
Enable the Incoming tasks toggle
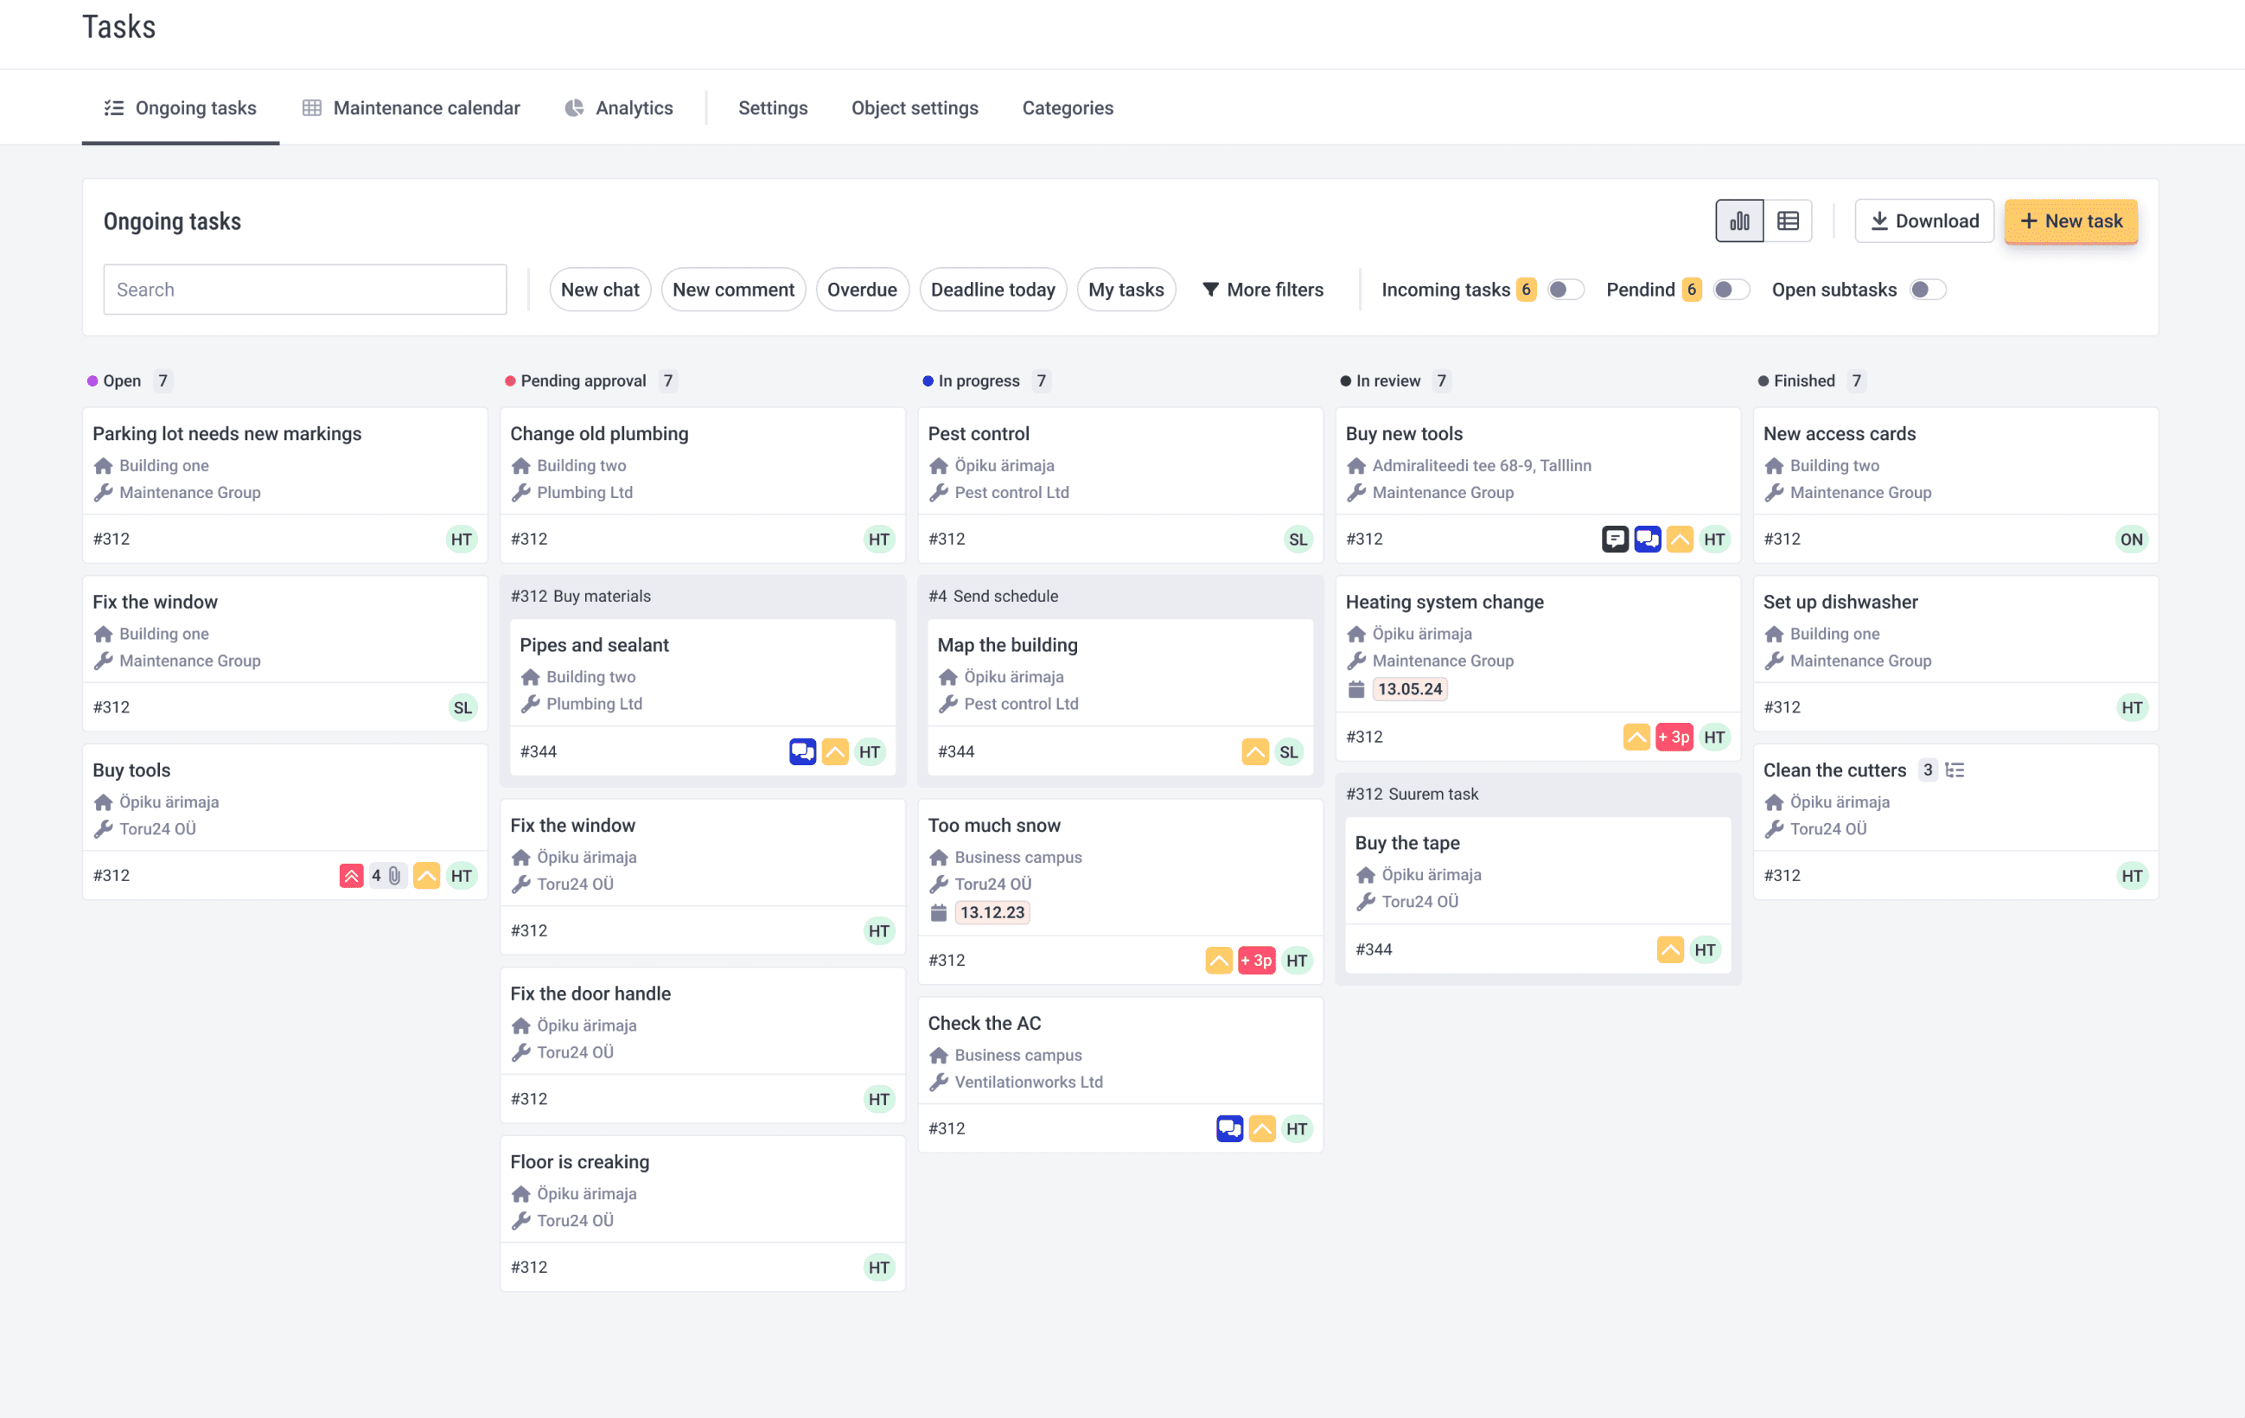(1566, 290)
